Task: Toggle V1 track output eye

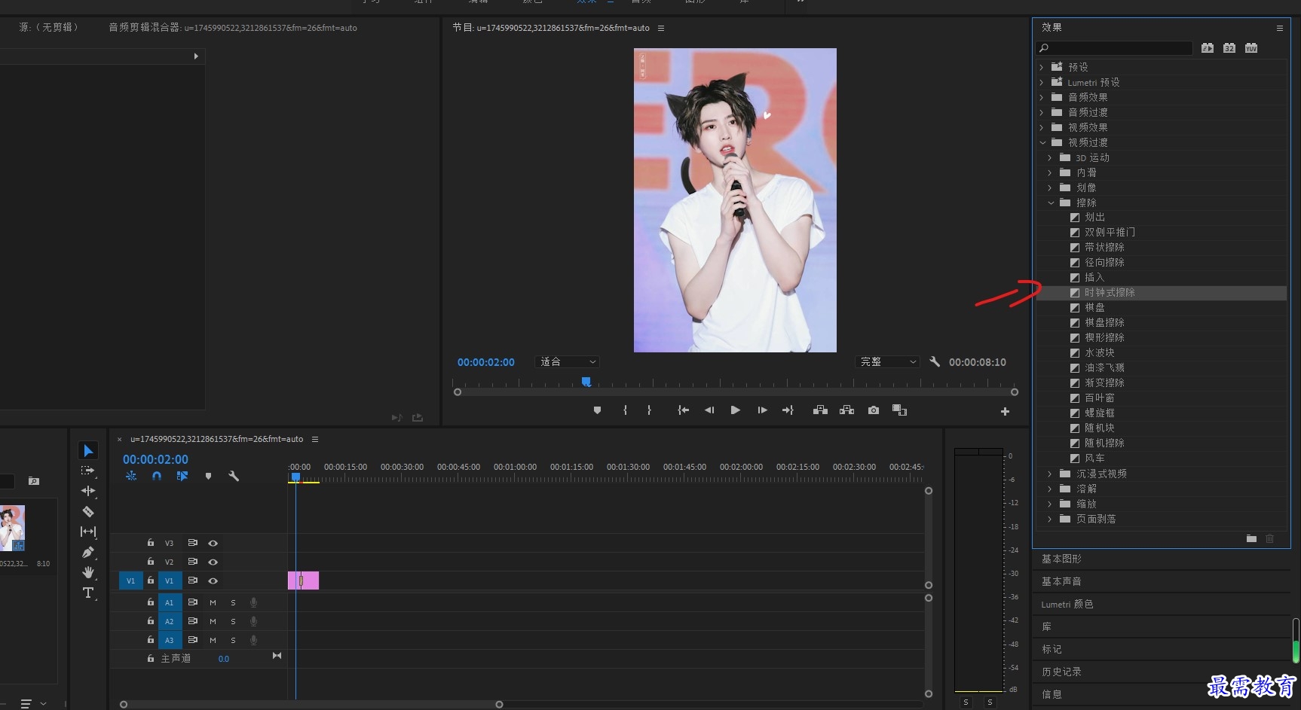Action: point(213,580)
